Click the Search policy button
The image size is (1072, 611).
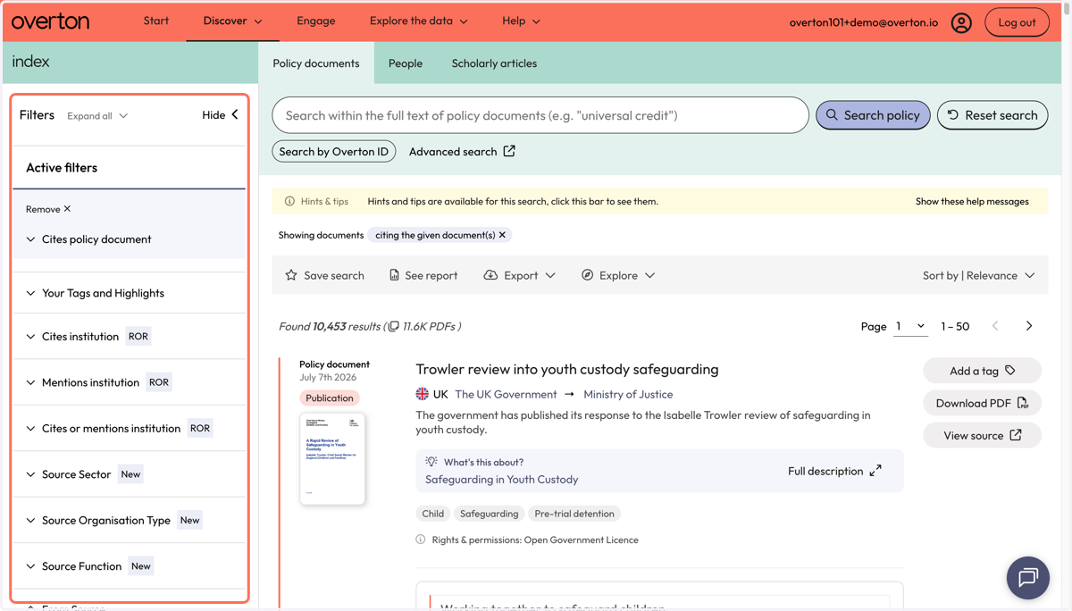click(x=873, y=115)
